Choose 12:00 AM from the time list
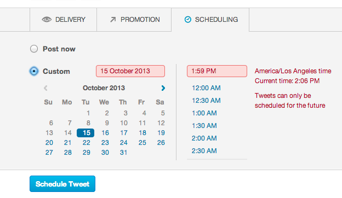Viewport: 342px width, 198px height. (x=206, y=88)
